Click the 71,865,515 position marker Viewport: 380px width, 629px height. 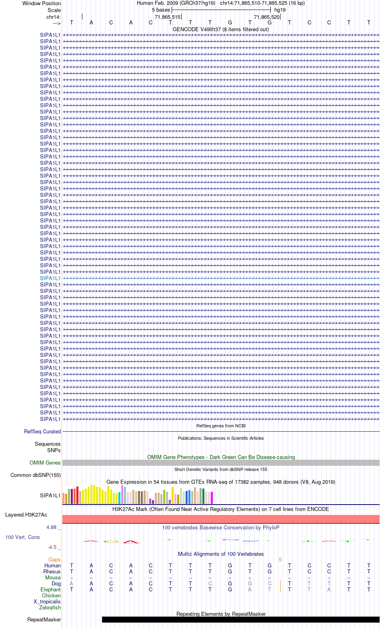click(168, 17)
